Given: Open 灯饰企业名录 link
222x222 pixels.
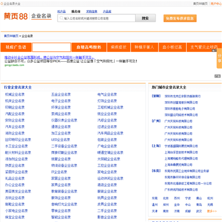Looking at the screenshot, I should click(107, 101).
